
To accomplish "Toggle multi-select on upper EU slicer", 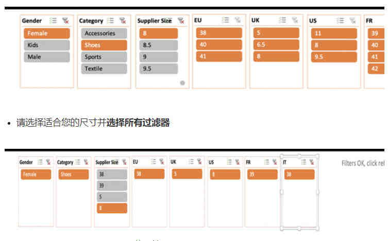I will [225, 20].
